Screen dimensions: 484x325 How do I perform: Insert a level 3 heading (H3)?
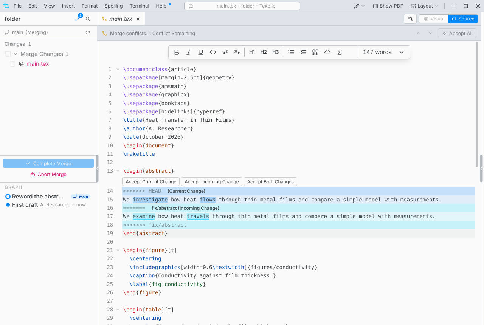tap(276, 52)
